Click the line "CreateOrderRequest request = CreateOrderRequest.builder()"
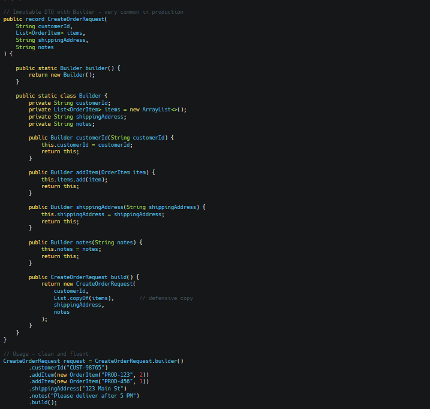Viewport: 430px width, 409px height. (93, 361)
